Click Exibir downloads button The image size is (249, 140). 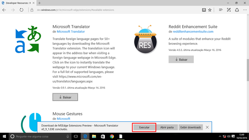pos(191,127)
